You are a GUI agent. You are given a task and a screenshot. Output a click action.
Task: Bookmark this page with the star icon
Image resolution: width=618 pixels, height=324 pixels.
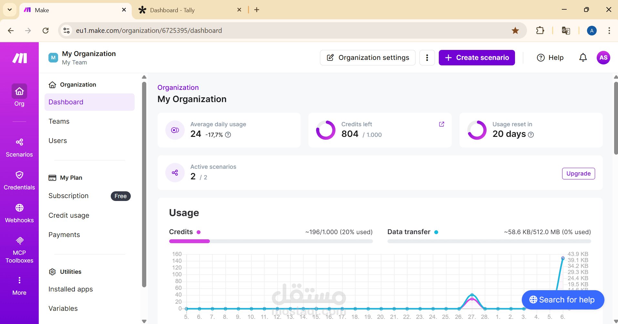pos(515,31)
